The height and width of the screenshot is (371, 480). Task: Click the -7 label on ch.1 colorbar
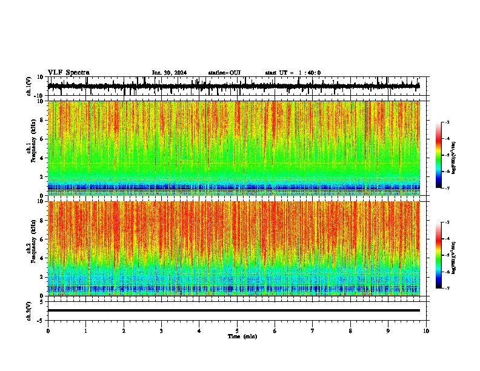click(x=447, y=188)
